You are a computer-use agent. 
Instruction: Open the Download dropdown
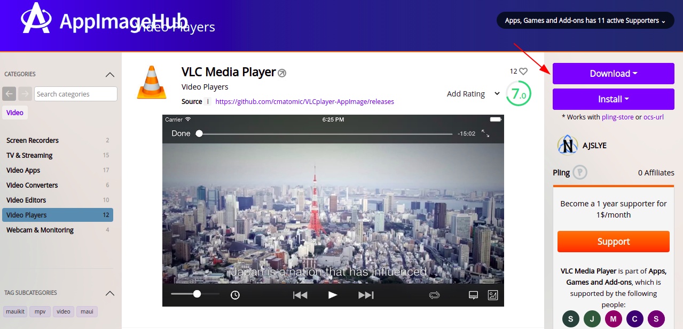[x=614, y=74]
